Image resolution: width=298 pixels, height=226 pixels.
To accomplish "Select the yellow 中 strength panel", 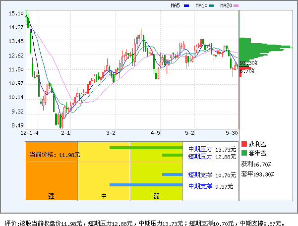I will [104, 178].
